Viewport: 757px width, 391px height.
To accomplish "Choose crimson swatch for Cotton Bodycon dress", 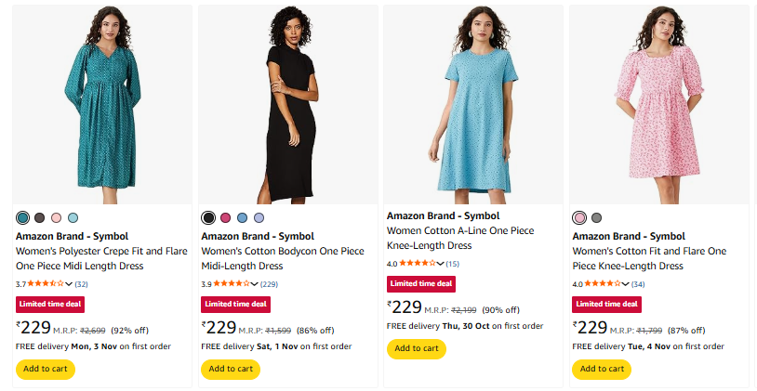I will [x=226, y=217].
